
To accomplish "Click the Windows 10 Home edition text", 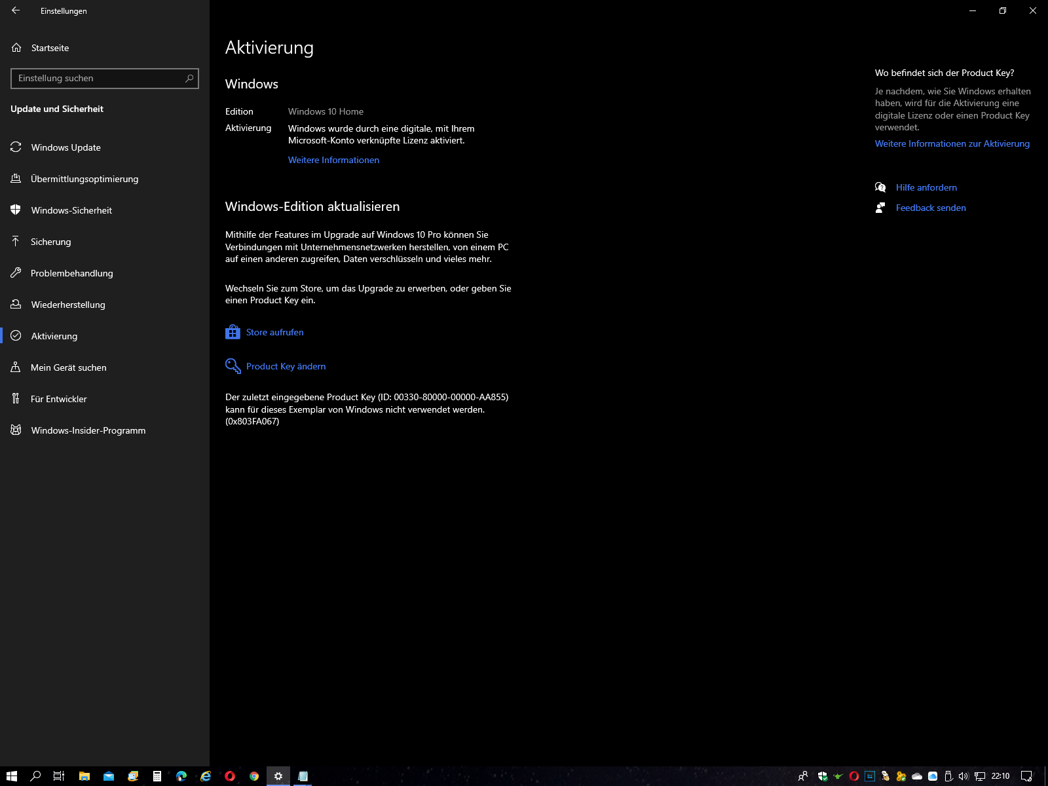I will [x=326, y=111].
